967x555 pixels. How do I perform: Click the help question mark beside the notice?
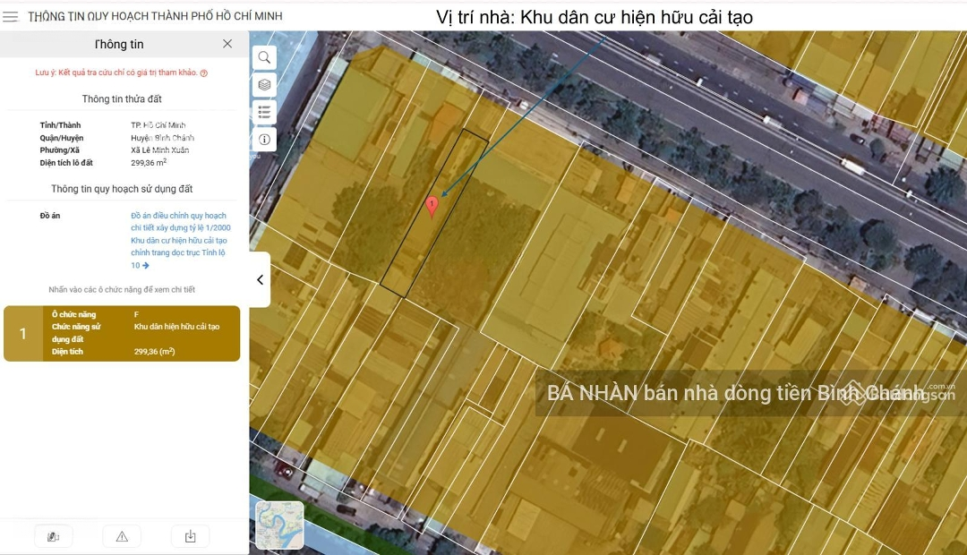point(204,73)
